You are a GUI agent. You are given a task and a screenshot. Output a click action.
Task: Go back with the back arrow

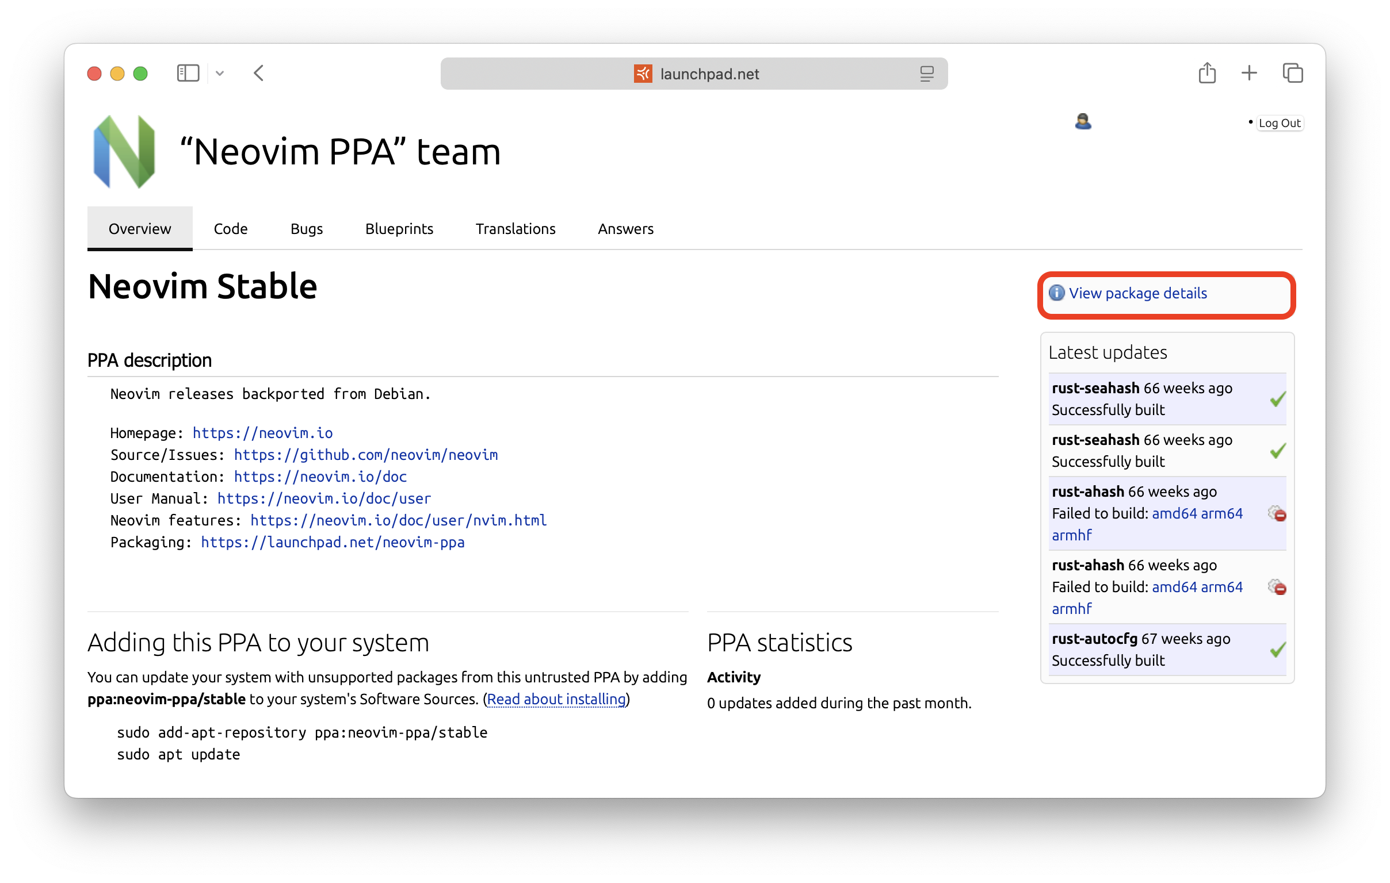point(258,73)
